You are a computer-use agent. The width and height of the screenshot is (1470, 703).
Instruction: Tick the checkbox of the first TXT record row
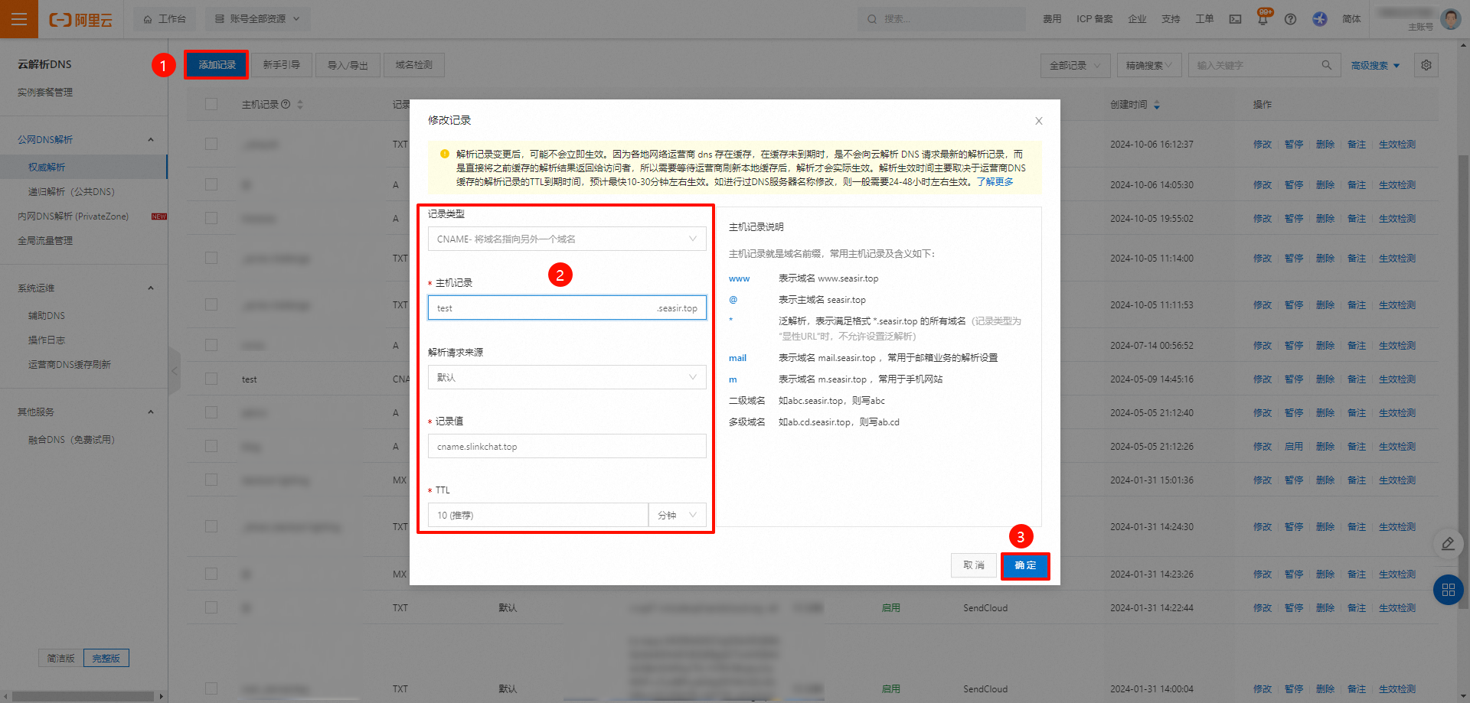[x=211, y=144]
